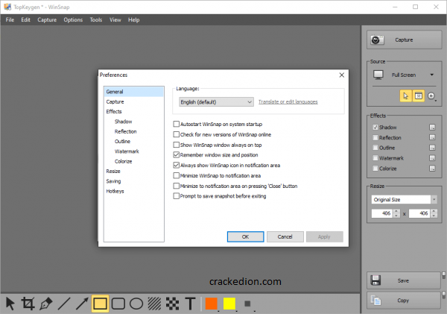Screen dimensions: 447x314
Task: Click the Full Screen monitor icon
Action: [x=378, y=75]
